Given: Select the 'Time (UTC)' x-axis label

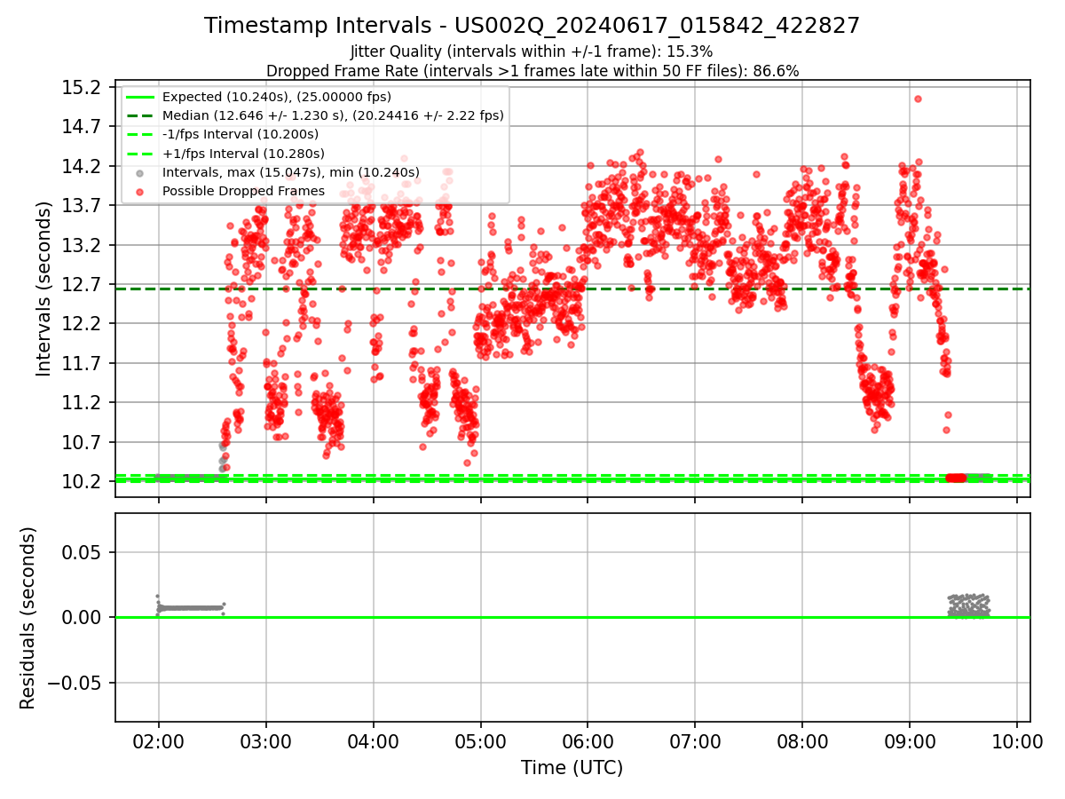Looking at the screenshot, I should click(x=572, y=768).
